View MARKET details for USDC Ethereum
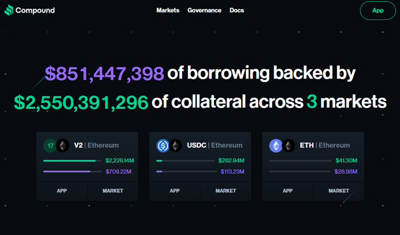The width and height of the screenshot is (400, 235). [226, 191]
